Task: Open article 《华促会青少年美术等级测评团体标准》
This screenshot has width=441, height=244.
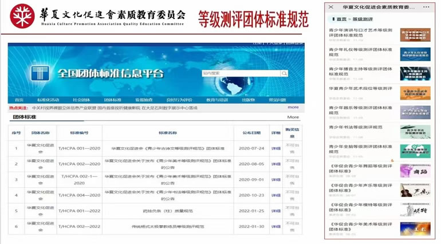Action: tap(360, 227)
